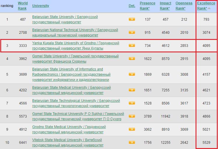218x149 pixels.
Task: Open details icon for Belarusian State University
Action: click(132, 19)
